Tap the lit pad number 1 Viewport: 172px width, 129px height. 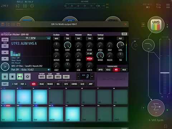[8, 97]
